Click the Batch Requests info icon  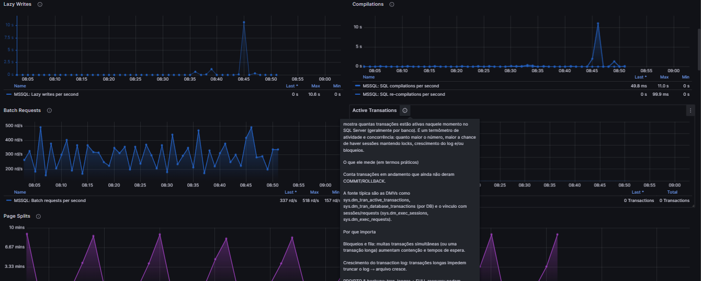point(49,110)
